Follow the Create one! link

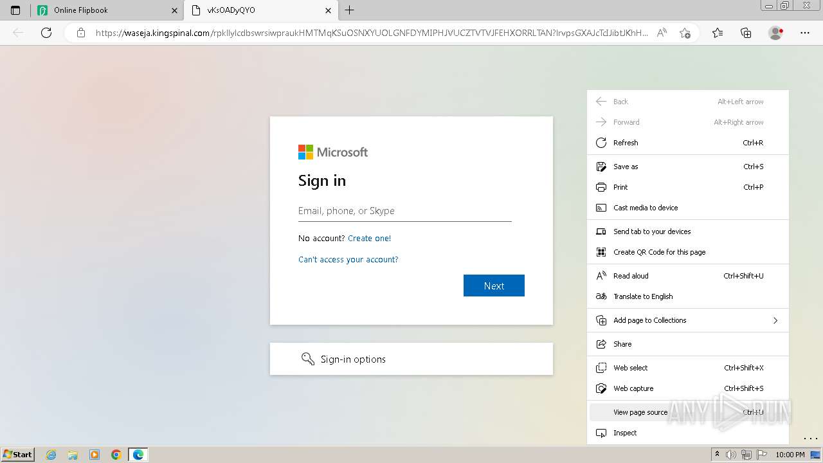369,238
